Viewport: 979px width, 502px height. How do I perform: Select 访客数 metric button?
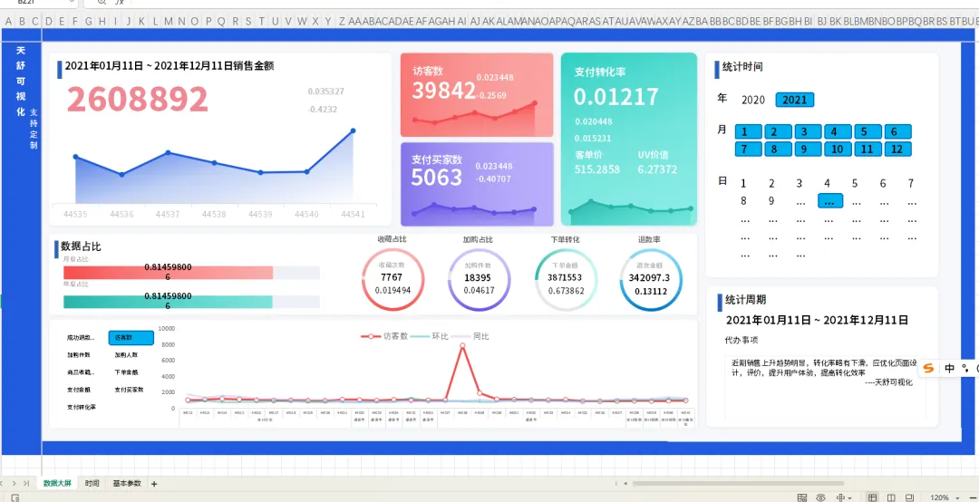(131, 338)
